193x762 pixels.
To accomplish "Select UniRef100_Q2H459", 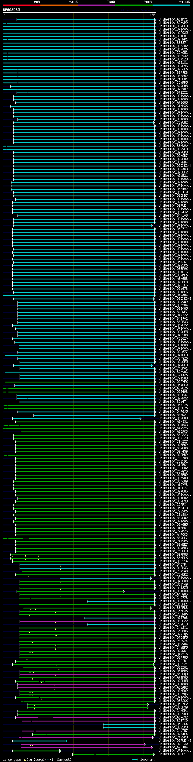I will point(173,451).
